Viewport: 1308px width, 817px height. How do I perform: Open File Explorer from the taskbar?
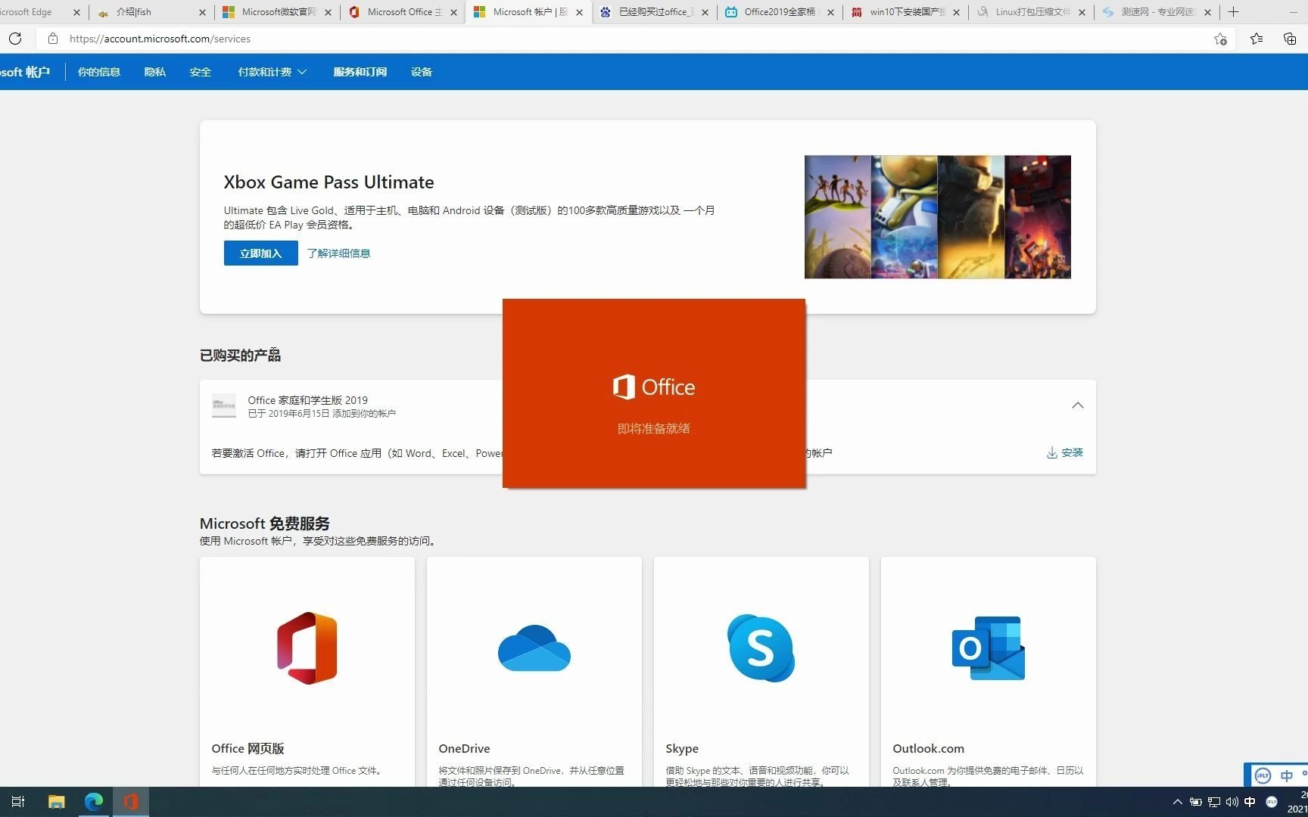(56, 802)
